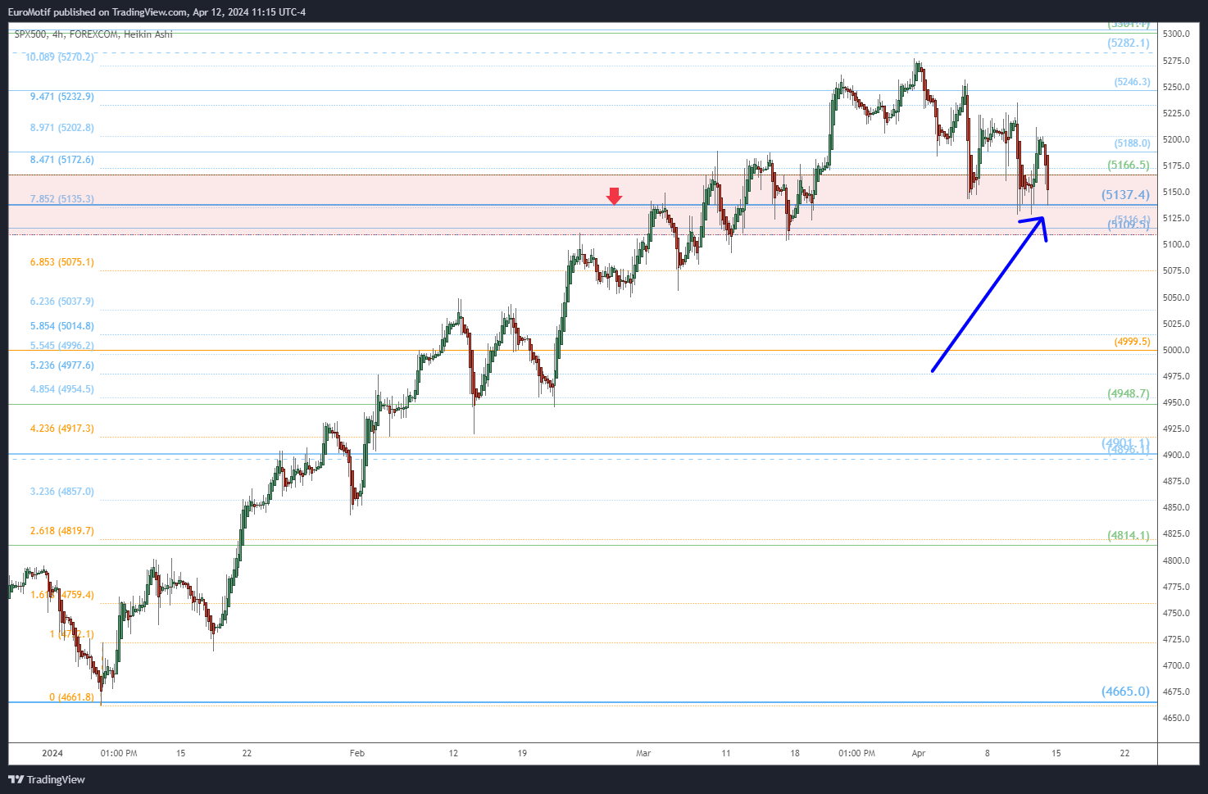Click the Fibonacci label '5.545 (4996.2)'
Viewport: 1208px width, 794px height.
pyautogui.click(x=62, y=346)
